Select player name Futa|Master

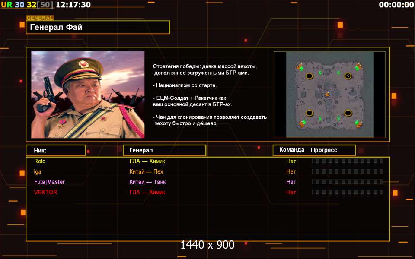[x=49, y=182]
